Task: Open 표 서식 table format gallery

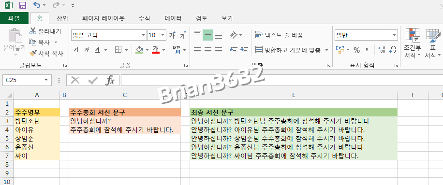Action: (432, 43)
